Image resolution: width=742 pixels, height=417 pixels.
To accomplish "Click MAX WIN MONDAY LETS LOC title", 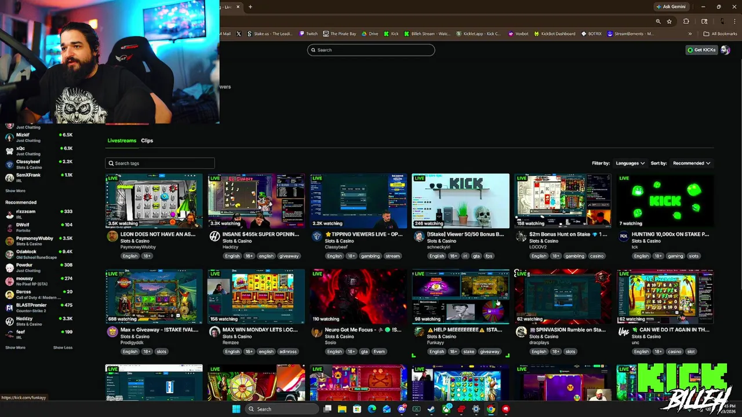I will point(260,330).
